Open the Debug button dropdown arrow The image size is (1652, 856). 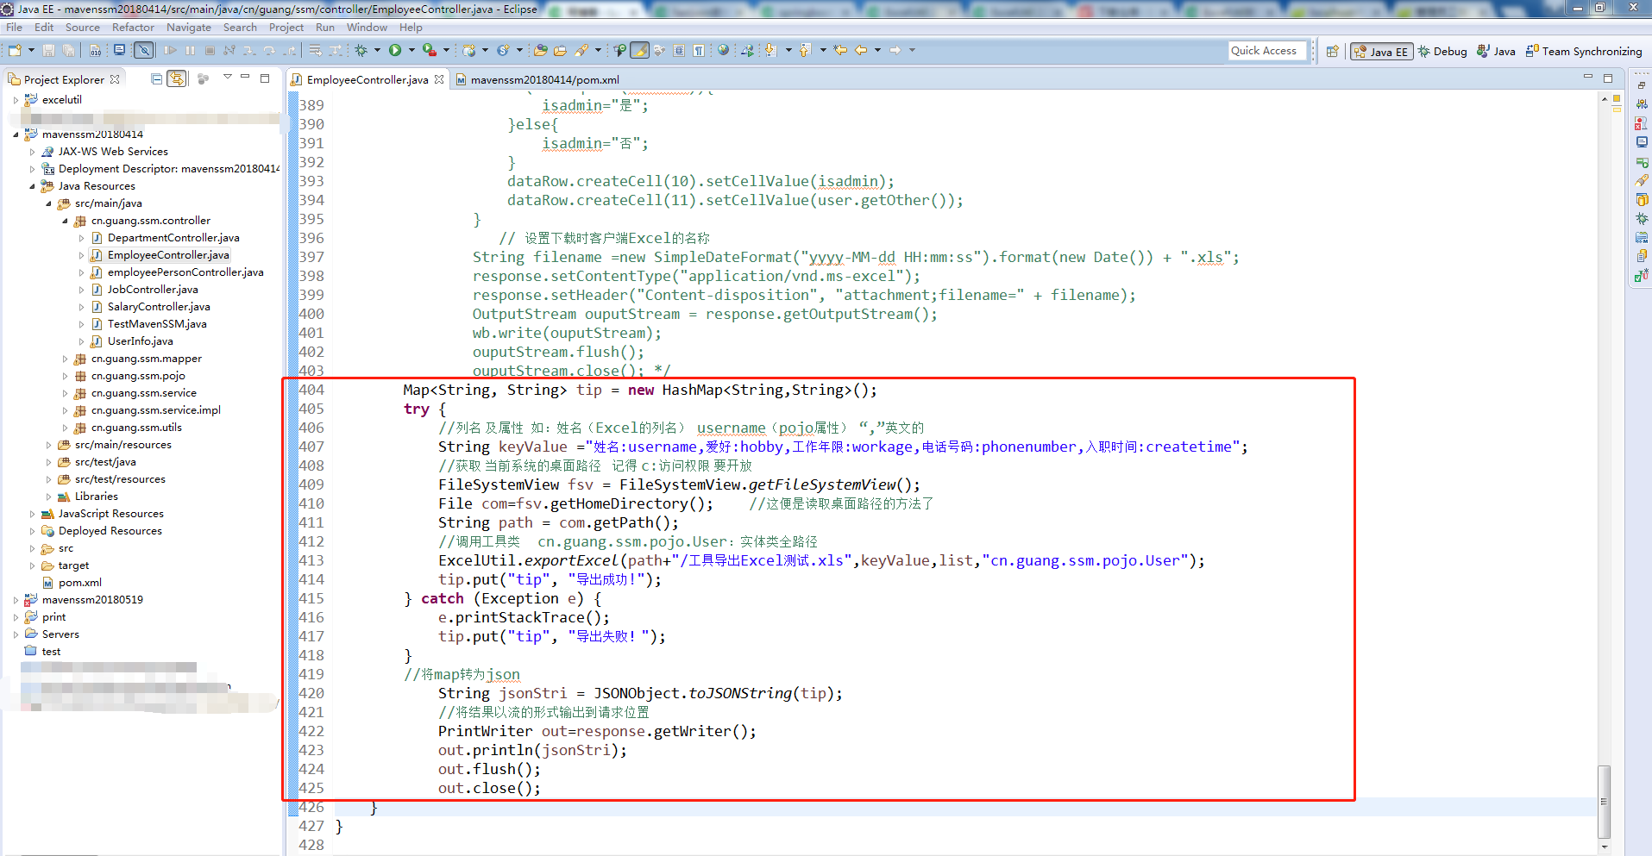click(x=377, y=51)
